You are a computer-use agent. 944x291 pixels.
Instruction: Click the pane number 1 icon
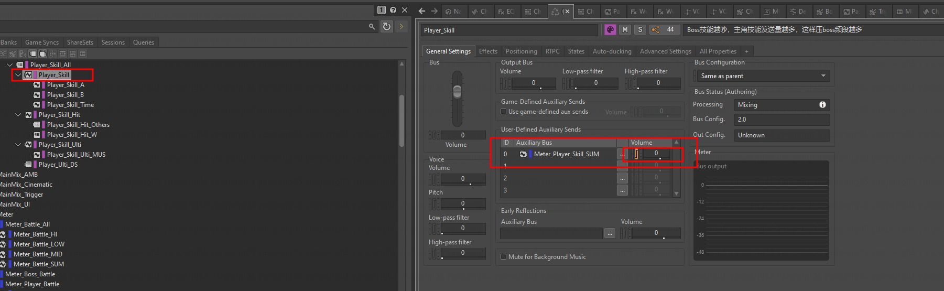pos(382,10)
